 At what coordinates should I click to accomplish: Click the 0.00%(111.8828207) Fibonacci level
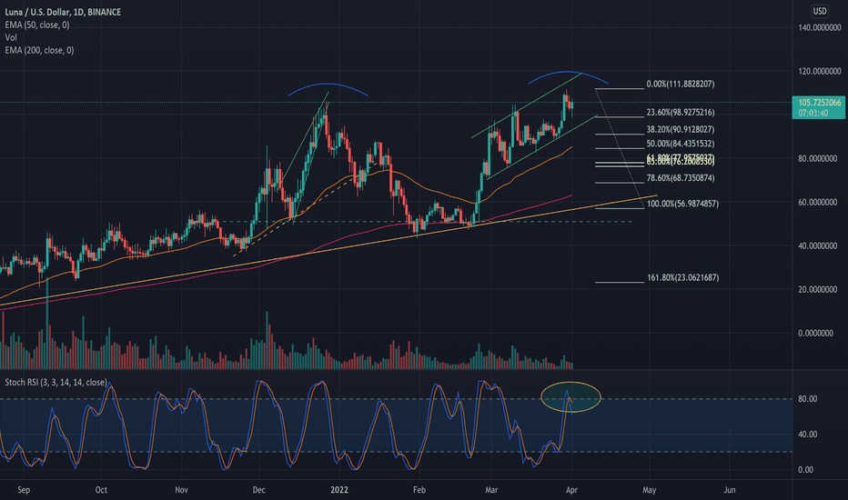coord(681,84)
